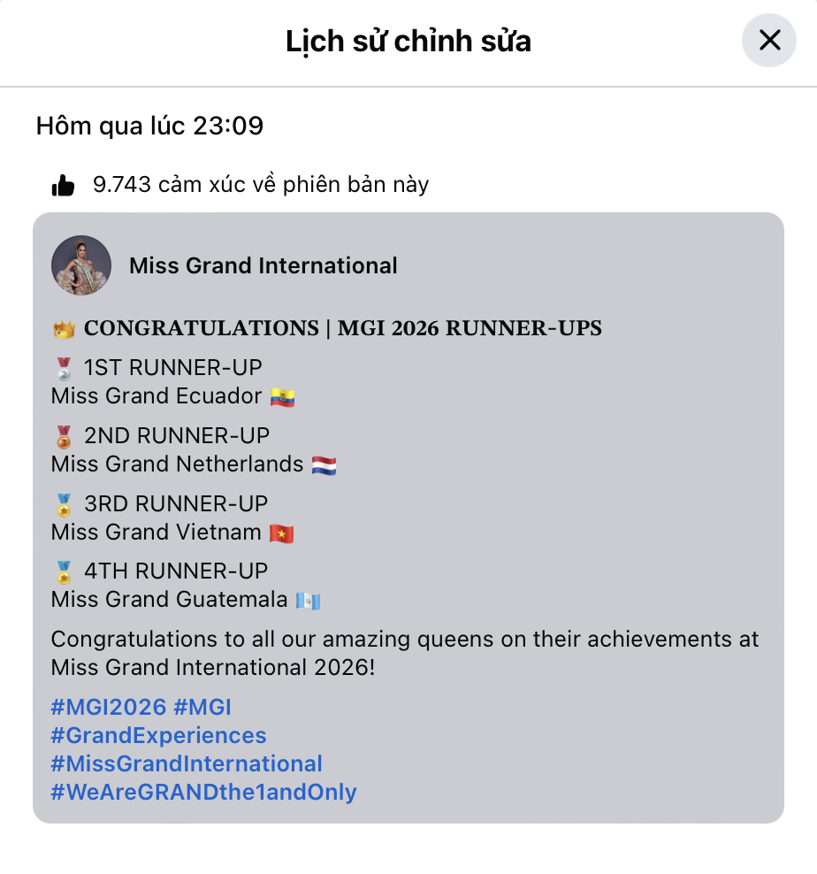Viewport: 817px width, 874px height.
Task: Open Miss Grand International profile picture
Action: click(x=81, y=265)
